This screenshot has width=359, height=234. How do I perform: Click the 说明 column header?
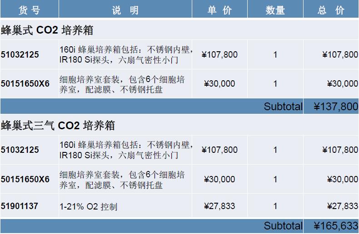pos(125,10)
